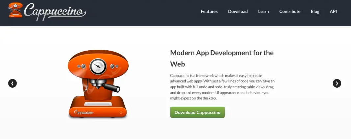The image size is (351, 139).
Task: Advance to the next carousel slide
Action: pyautogui.click(x=337, y=83)
